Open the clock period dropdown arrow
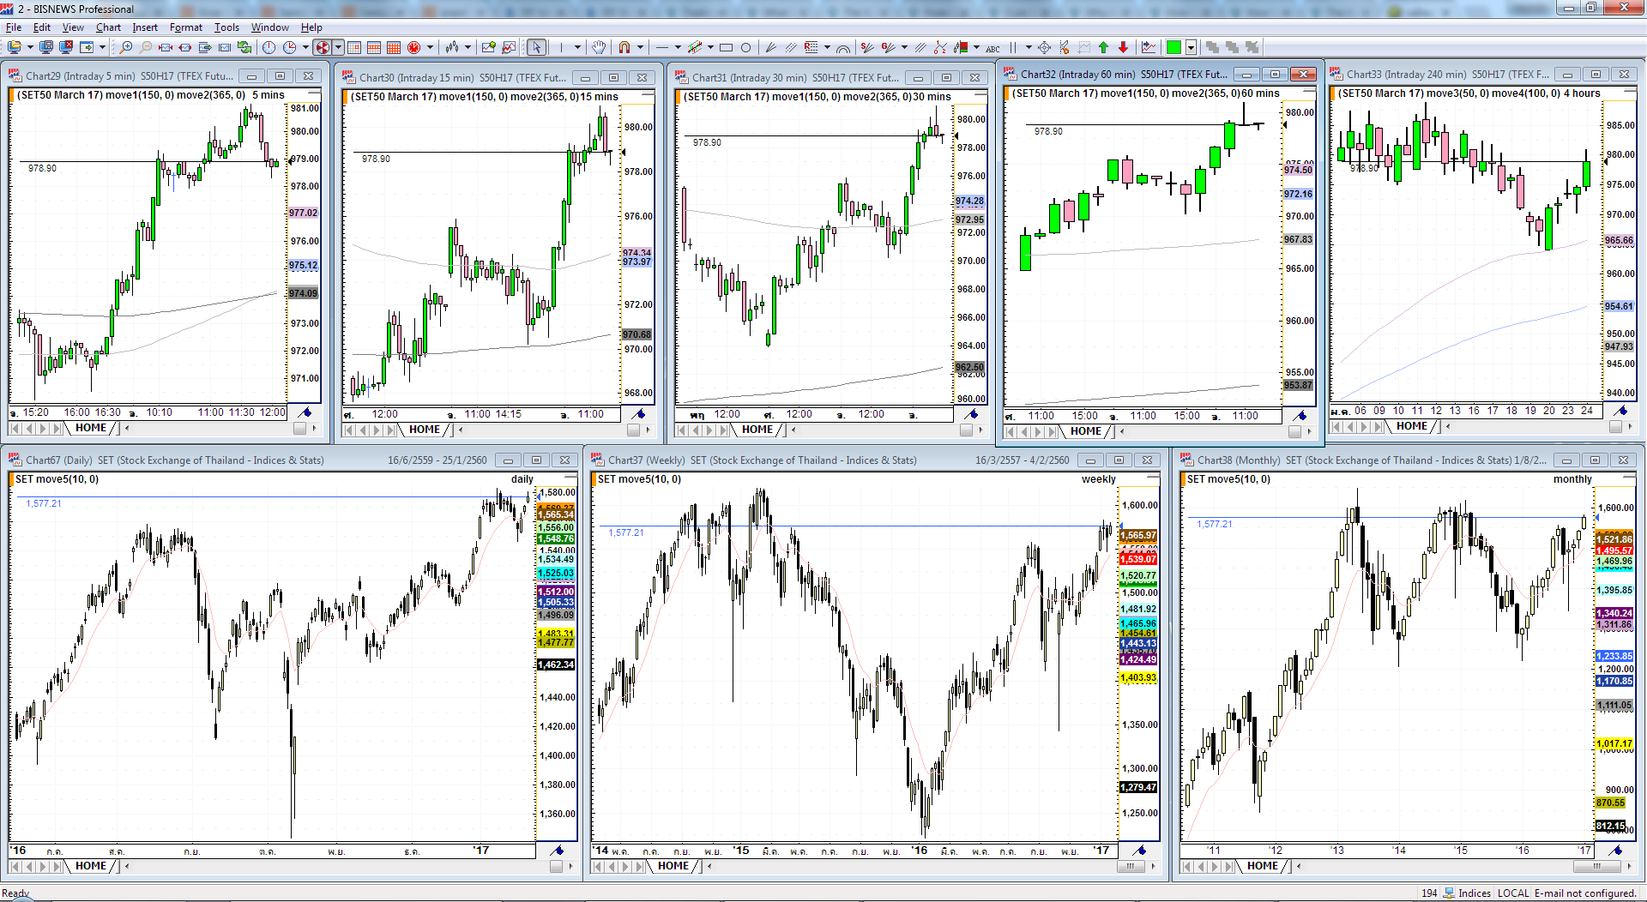The width and height of the screenshot is (1647, 902). (x=305, y=47)
